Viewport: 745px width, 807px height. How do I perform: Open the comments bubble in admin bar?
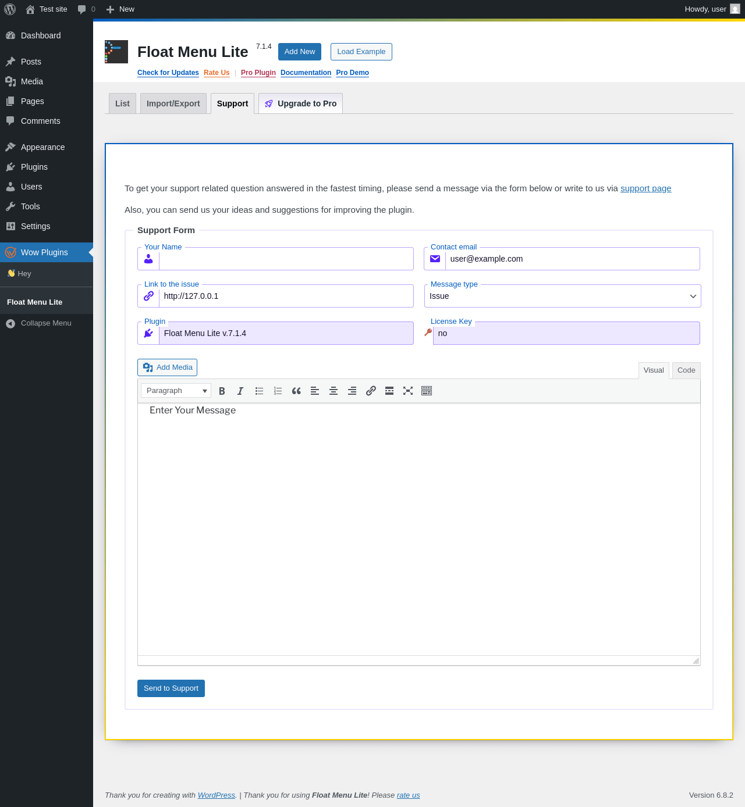(x=86, y=9)
